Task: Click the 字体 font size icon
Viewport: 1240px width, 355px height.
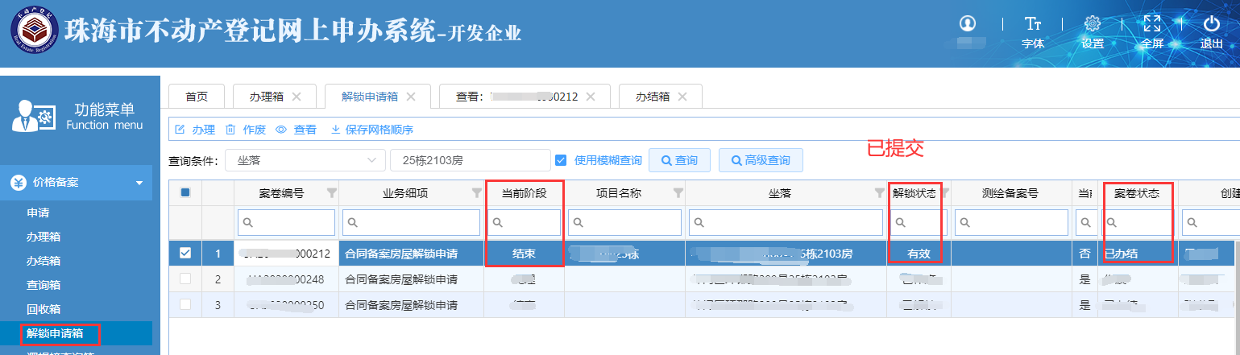Action: [x=1032, y=24]
